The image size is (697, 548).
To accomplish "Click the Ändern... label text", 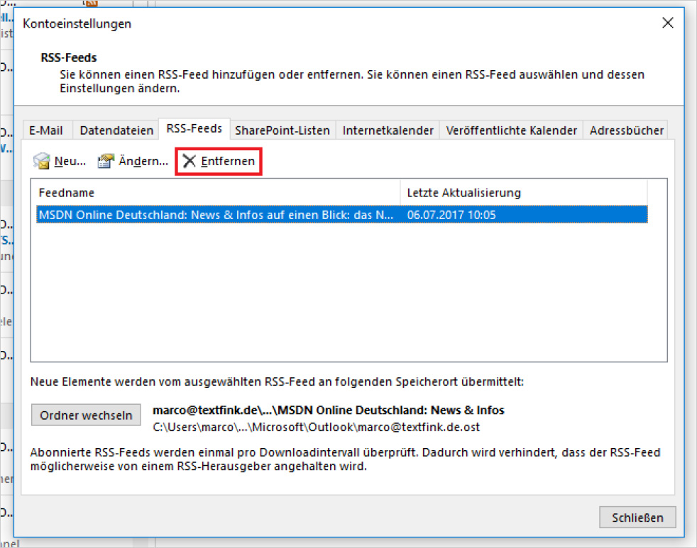I will [143, 161].
